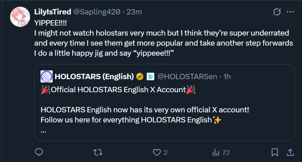302x162 pixels.
Task: Click the 23m timestamp
Action: 135,12
